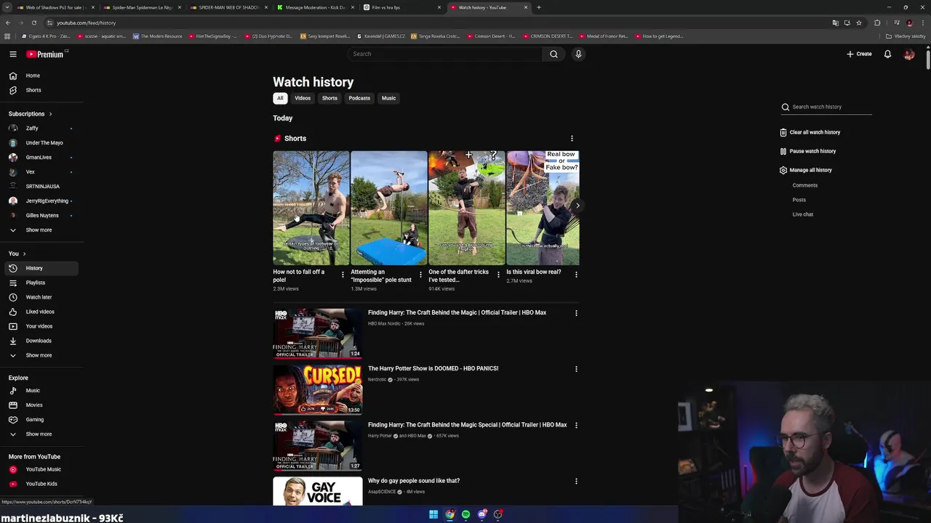Click the Create button
The height and width of the screenshot is (523, 931).
point(859,54)
